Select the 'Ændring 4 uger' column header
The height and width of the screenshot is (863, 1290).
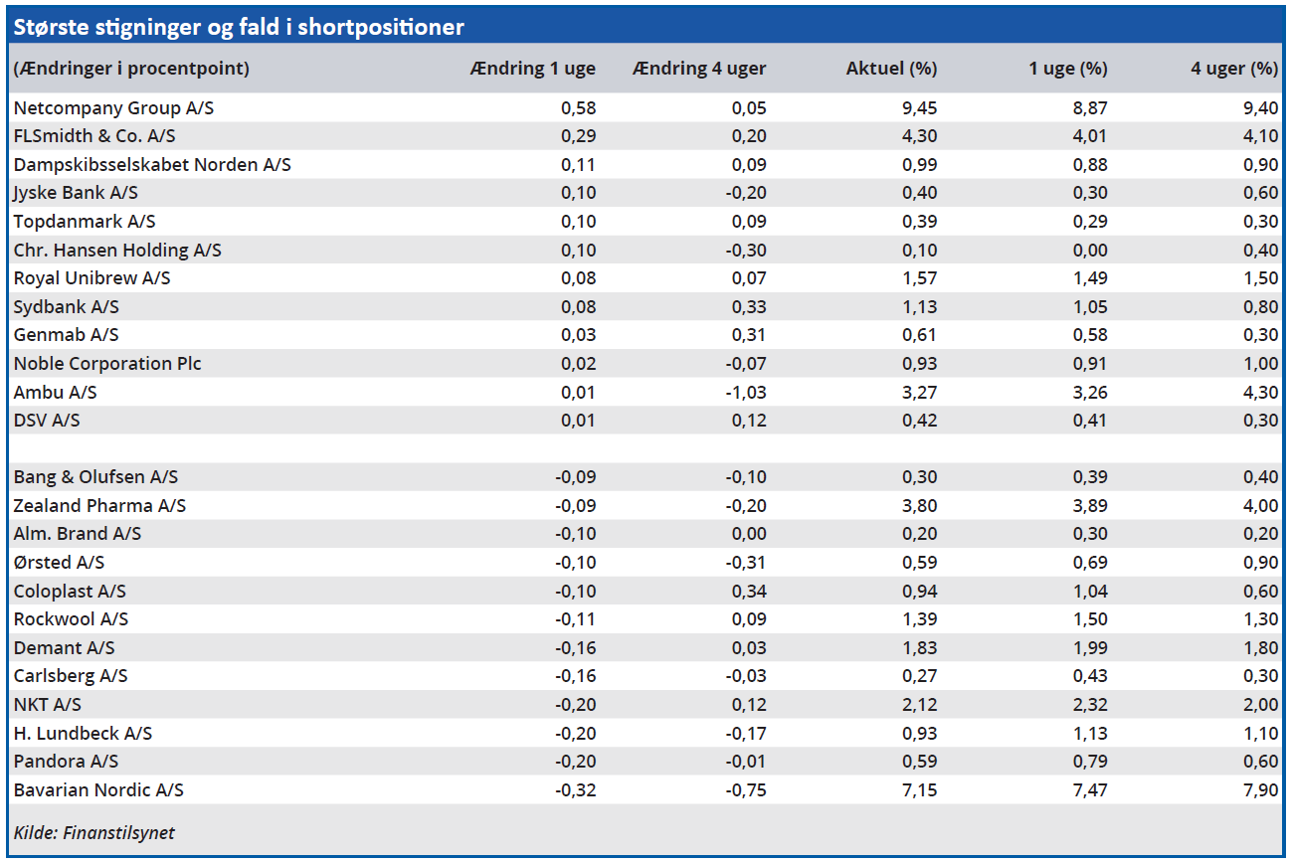(x=698, y=69)
